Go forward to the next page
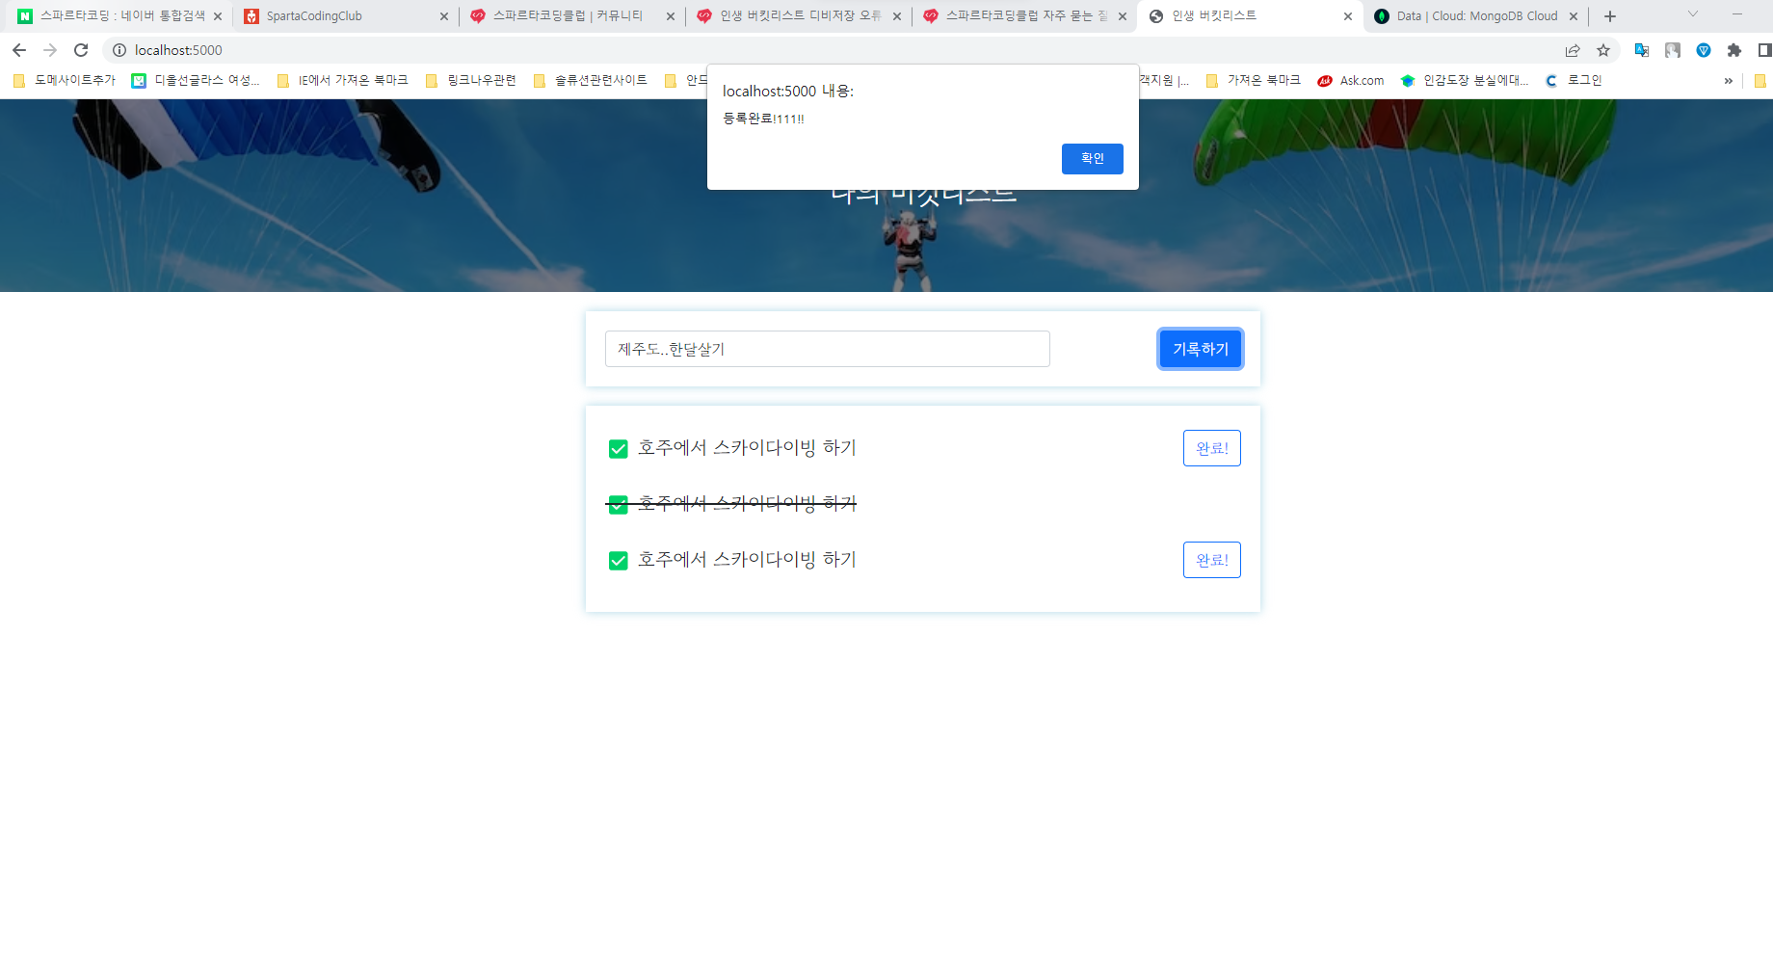This screenshot has height=954, width=1773. click(x=50, y=50)
